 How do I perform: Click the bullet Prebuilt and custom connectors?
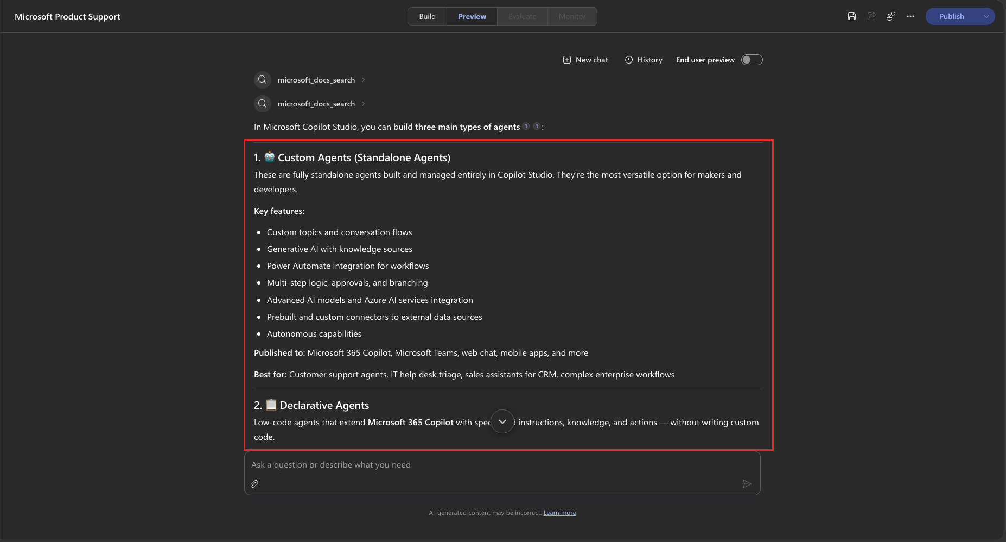pyautogui.click(x=374, y=317)
